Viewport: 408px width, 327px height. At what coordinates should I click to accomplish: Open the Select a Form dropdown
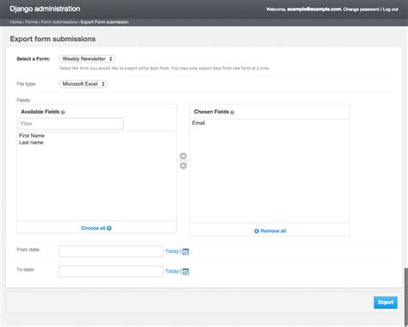click(87, 59)
